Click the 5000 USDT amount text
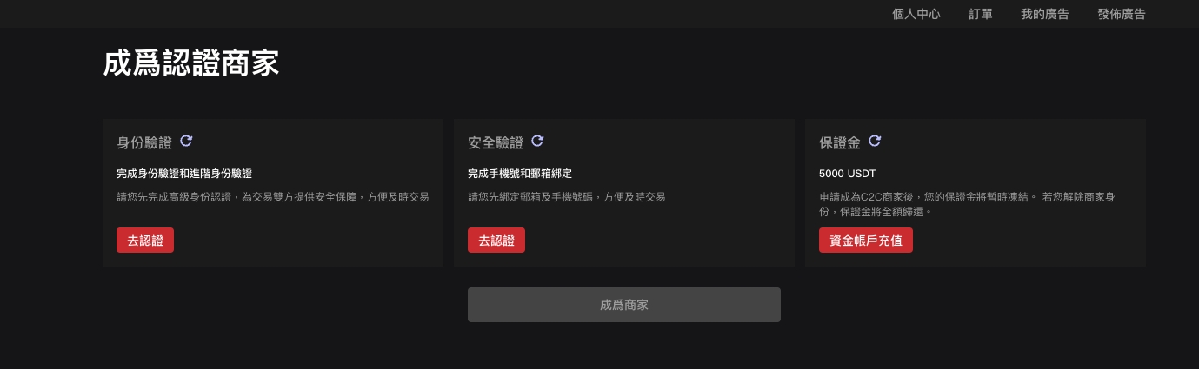 point(847,174)
